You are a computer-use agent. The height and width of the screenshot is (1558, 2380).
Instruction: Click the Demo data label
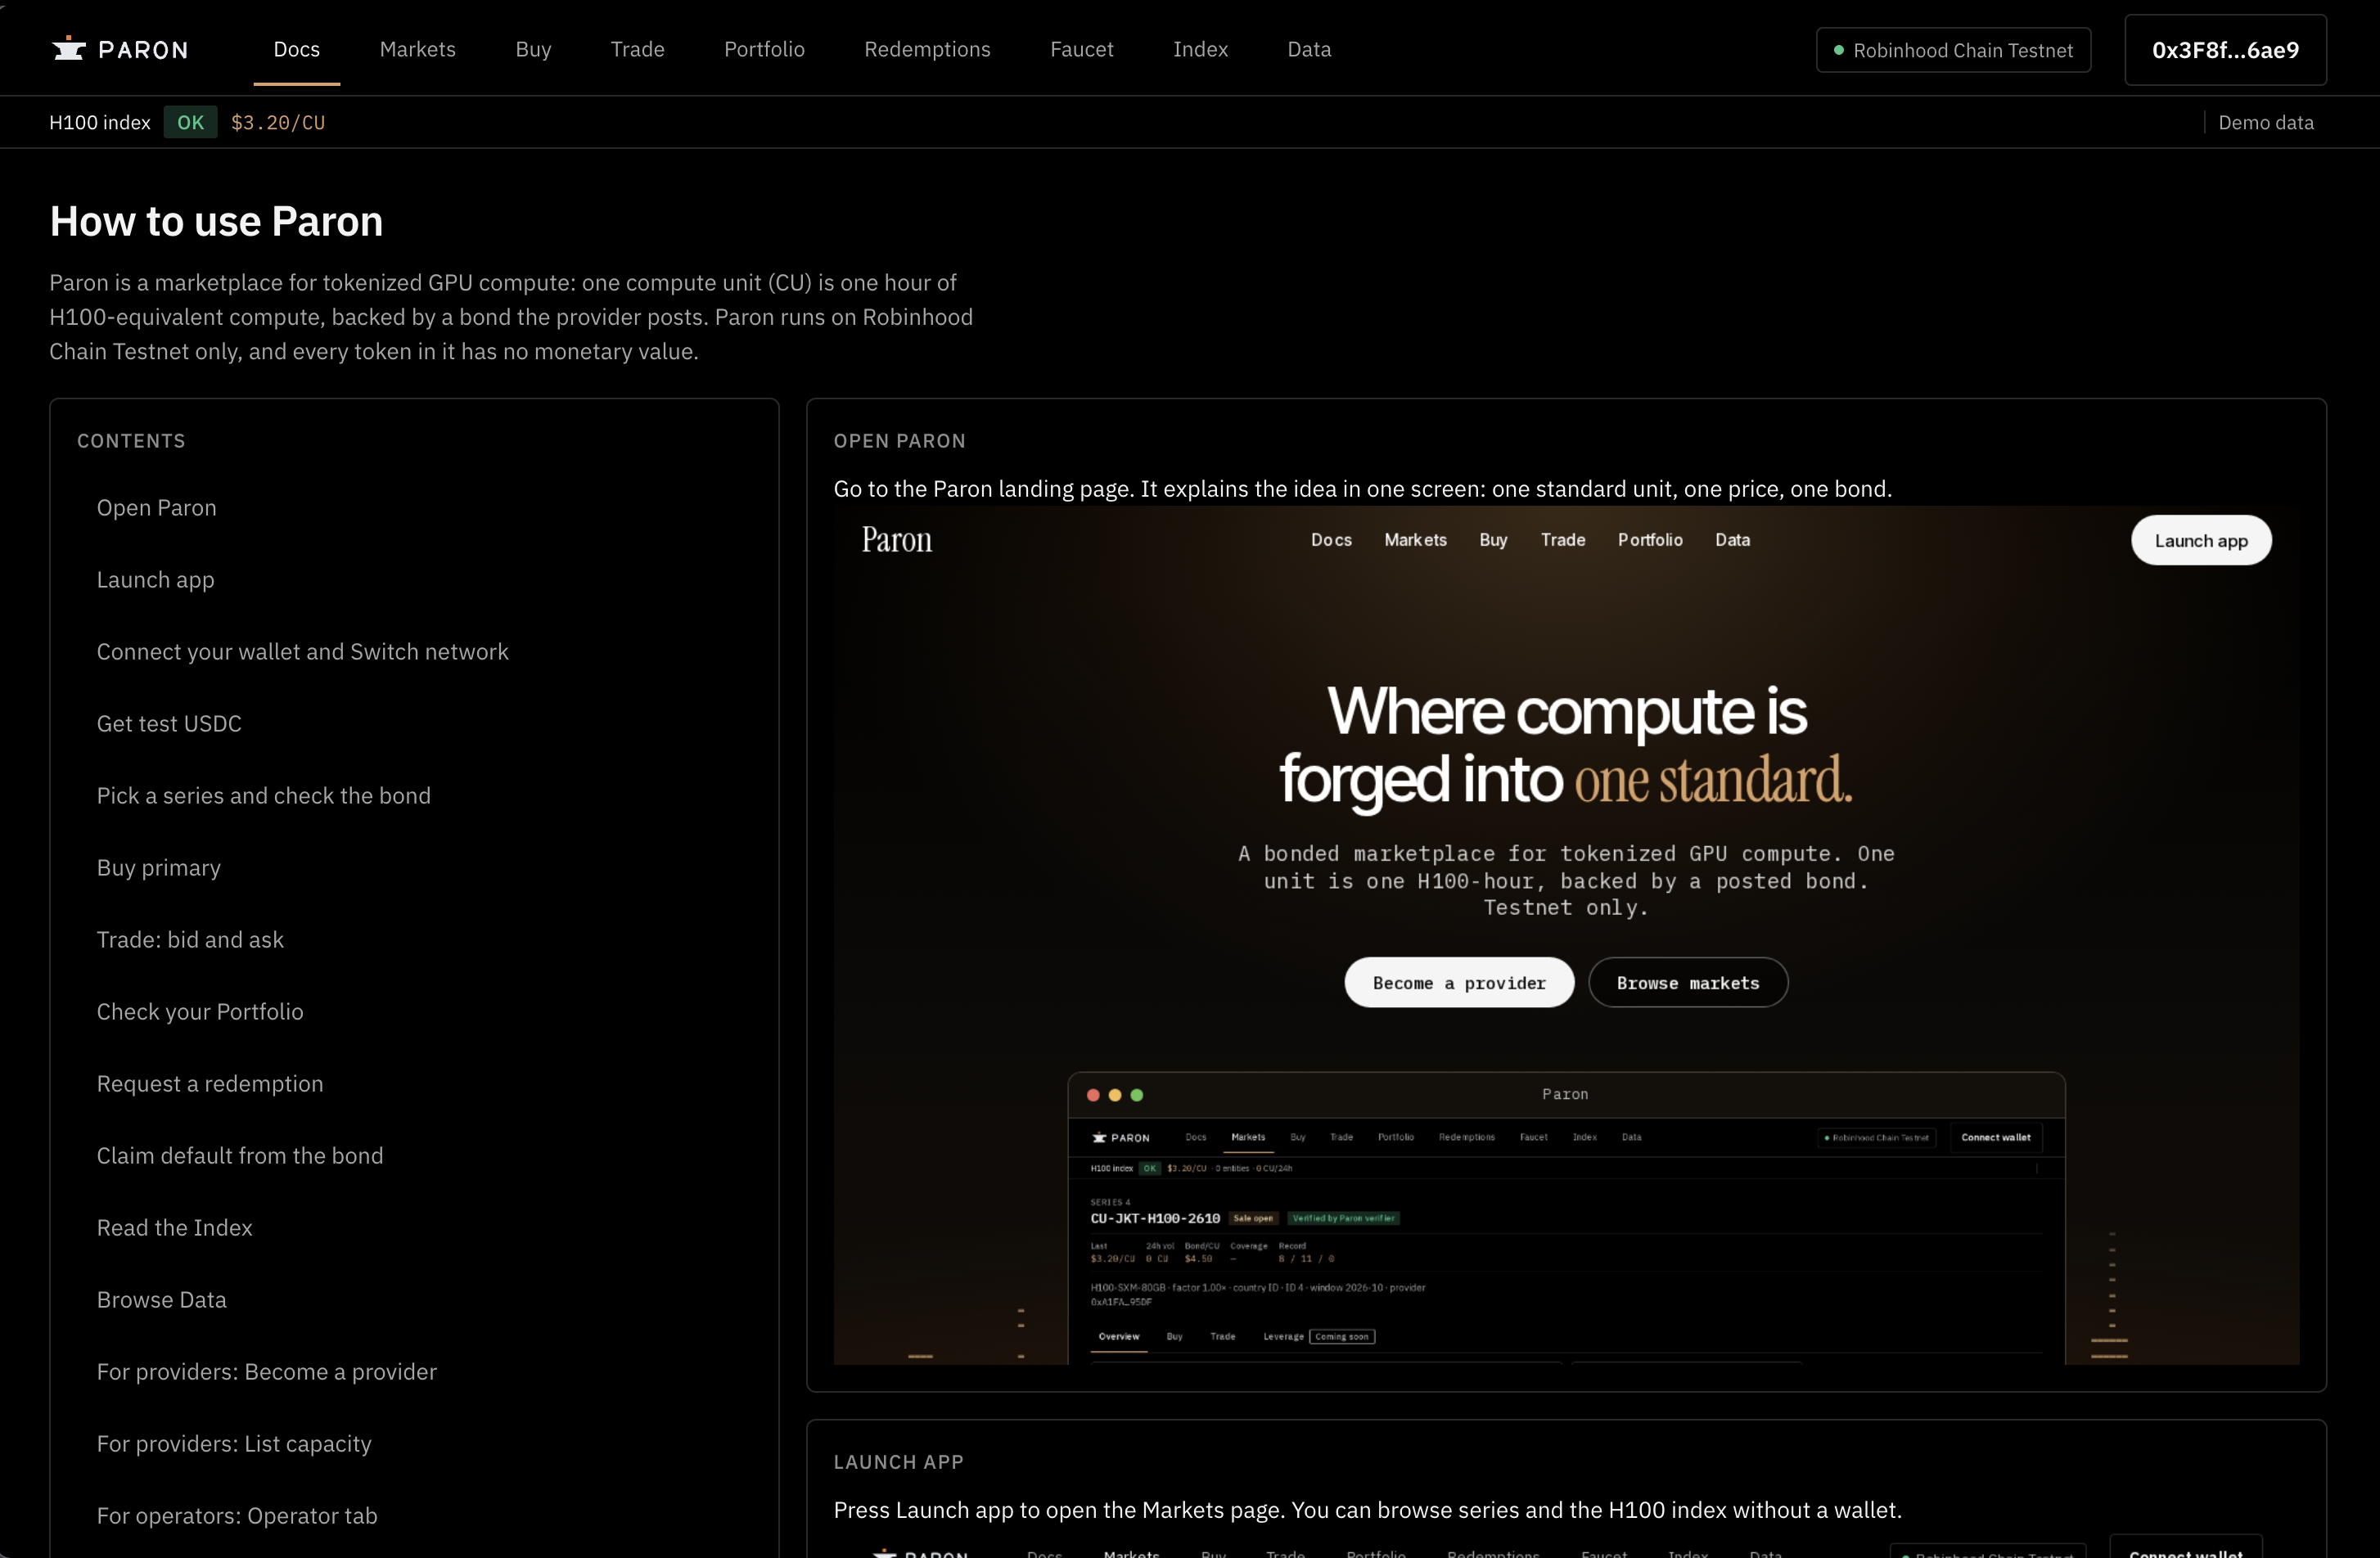[x=2266, y=122]
